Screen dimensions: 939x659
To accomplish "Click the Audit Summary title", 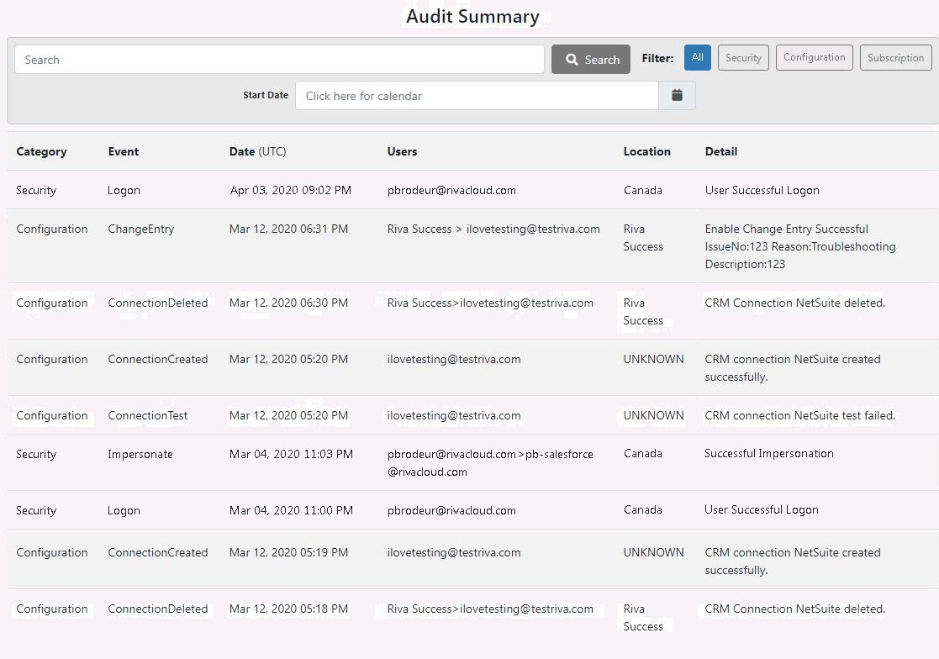I will pyautogui.click(x=472, y=16).
